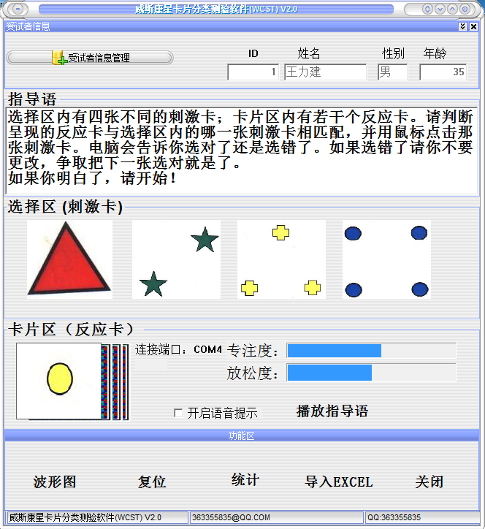Click the 专注度 progress bar

point(371,351)
